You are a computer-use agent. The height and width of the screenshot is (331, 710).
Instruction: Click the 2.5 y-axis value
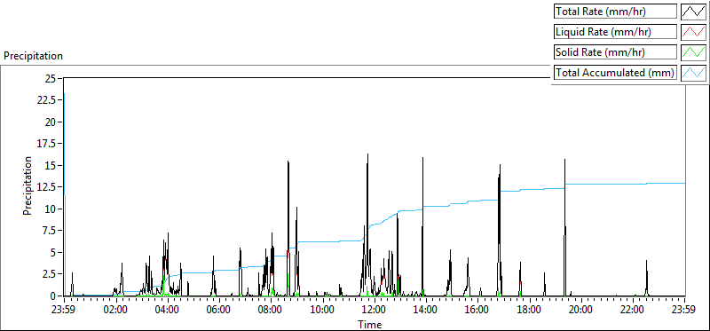(49, 274)
